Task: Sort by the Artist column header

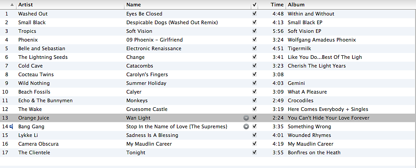Action: click(x=26, y=5)
